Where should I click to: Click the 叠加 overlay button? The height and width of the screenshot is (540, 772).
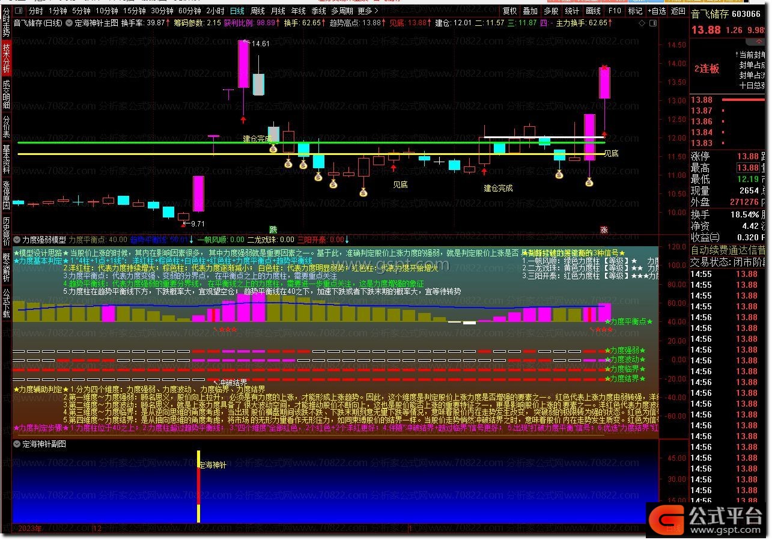coord(530,11)
